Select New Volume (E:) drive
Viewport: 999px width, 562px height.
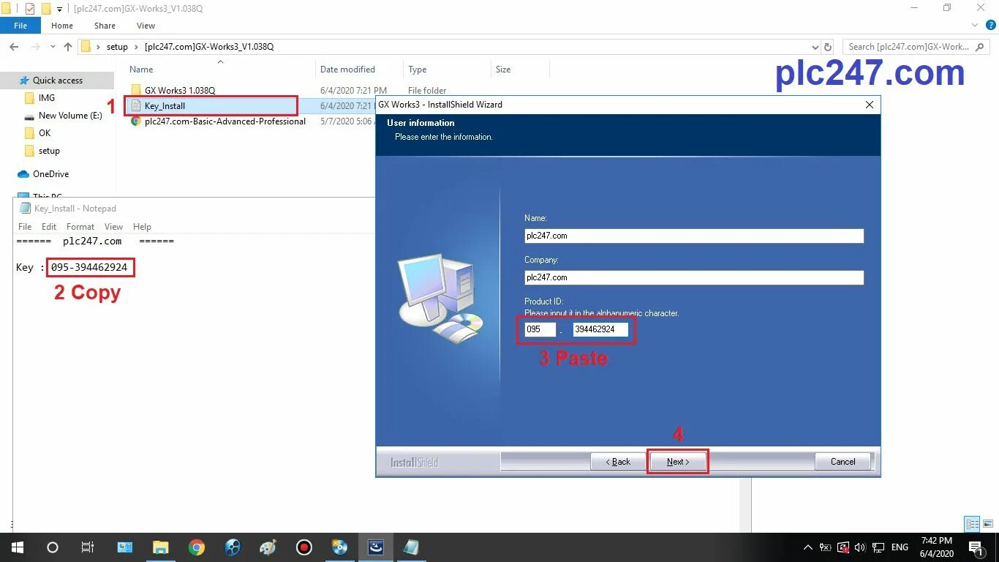[69, 116]
